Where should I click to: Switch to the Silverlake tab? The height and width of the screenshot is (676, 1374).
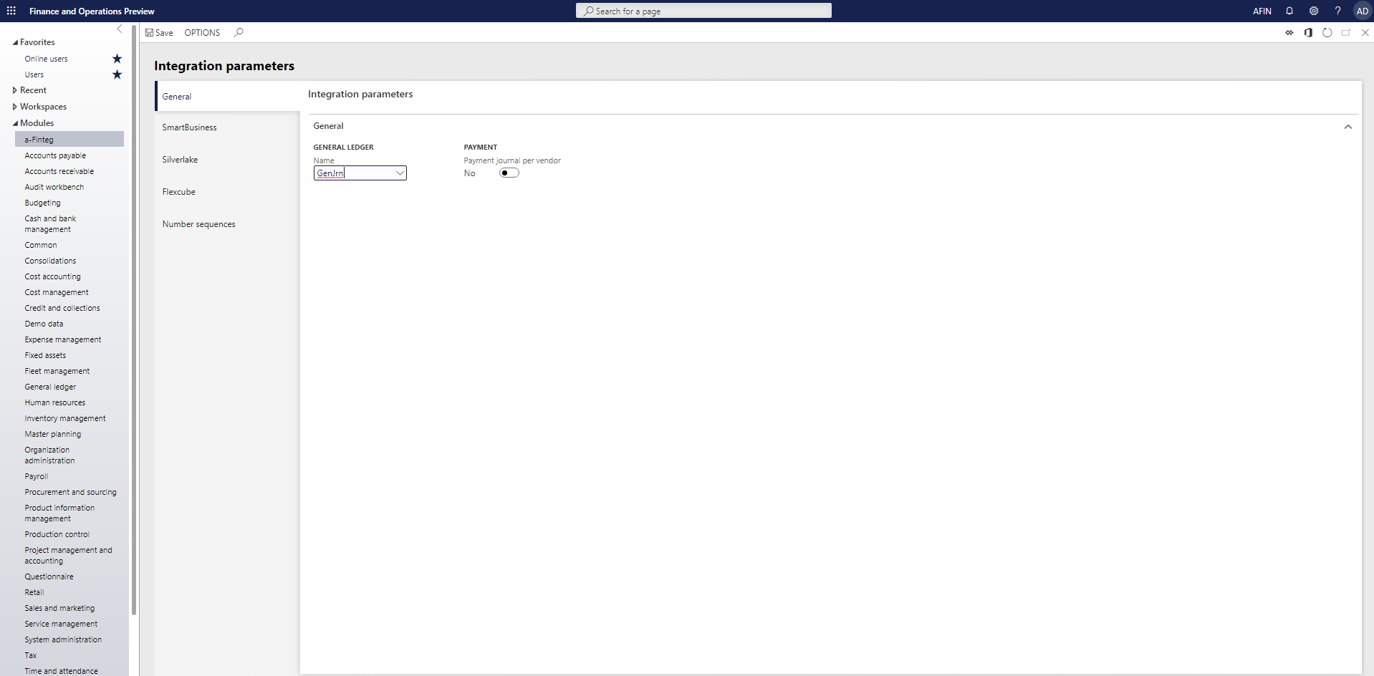tap(228, 160)
